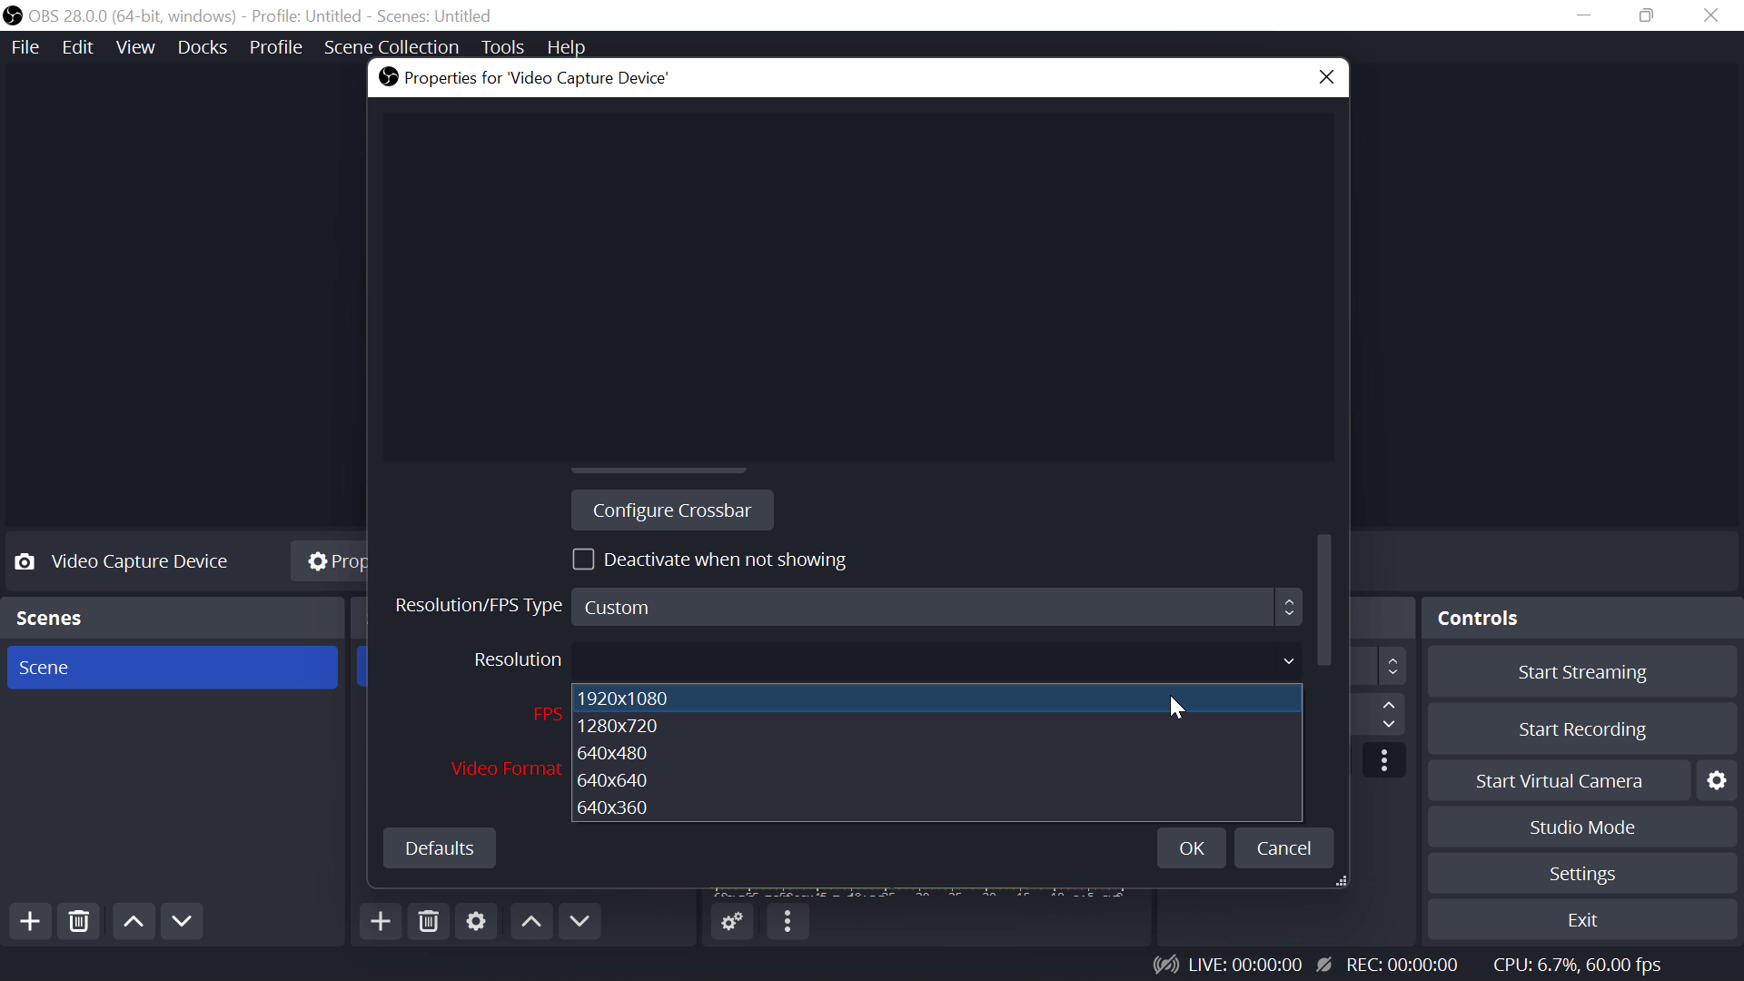Click the scene add icon at bottom left

coord(30,921)
